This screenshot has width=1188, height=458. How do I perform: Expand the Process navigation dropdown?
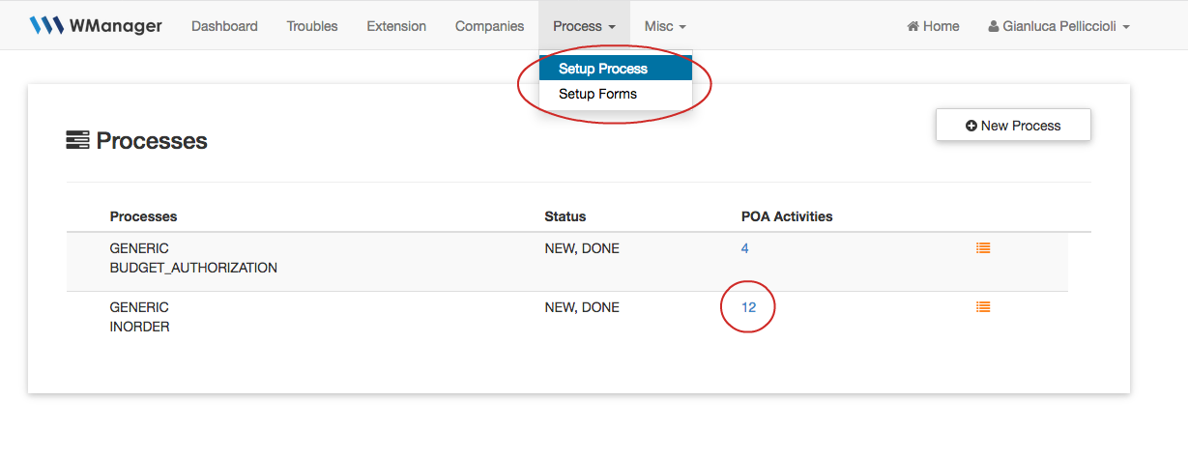[x=584, y=26]
